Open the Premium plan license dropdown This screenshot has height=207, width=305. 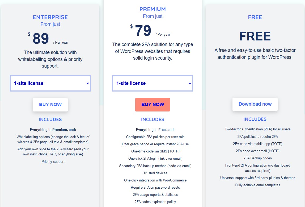(152, 83)
